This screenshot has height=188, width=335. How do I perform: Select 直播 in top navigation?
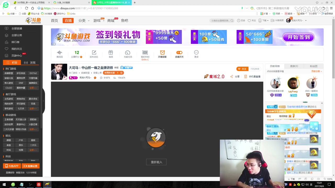(68, 21)
